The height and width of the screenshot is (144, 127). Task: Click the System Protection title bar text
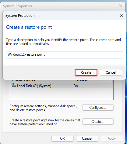pos(20,16)
